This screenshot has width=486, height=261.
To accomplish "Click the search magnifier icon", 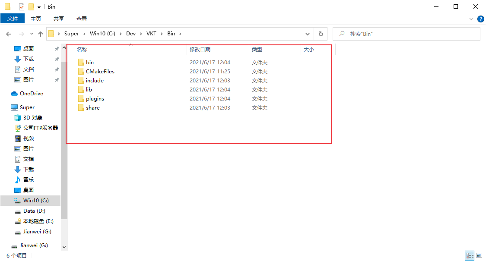I will (342, 34).
